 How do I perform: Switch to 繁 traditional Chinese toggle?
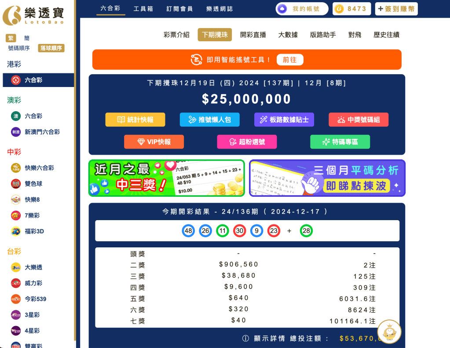[x=11, y=38]
